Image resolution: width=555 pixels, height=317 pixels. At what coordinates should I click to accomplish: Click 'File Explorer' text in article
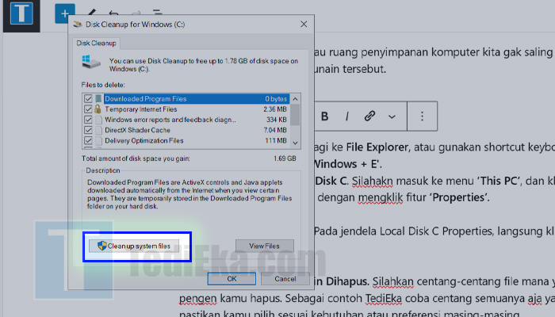pos(377,147)
